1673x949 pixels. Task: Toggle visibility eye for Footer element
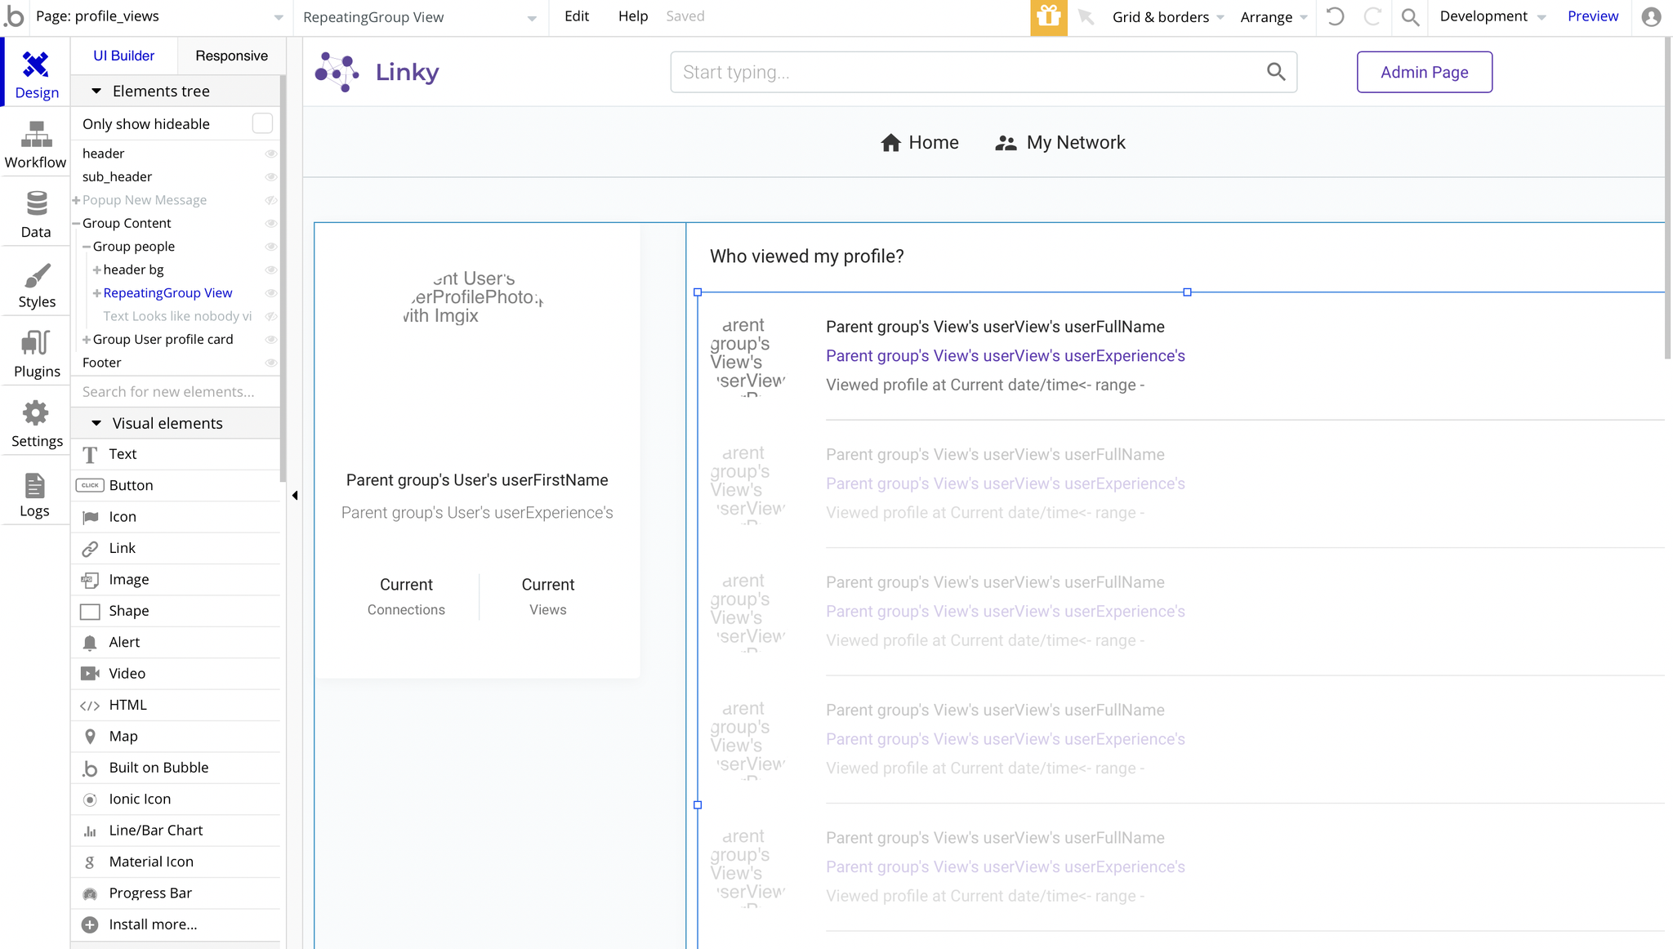(270, 363)
